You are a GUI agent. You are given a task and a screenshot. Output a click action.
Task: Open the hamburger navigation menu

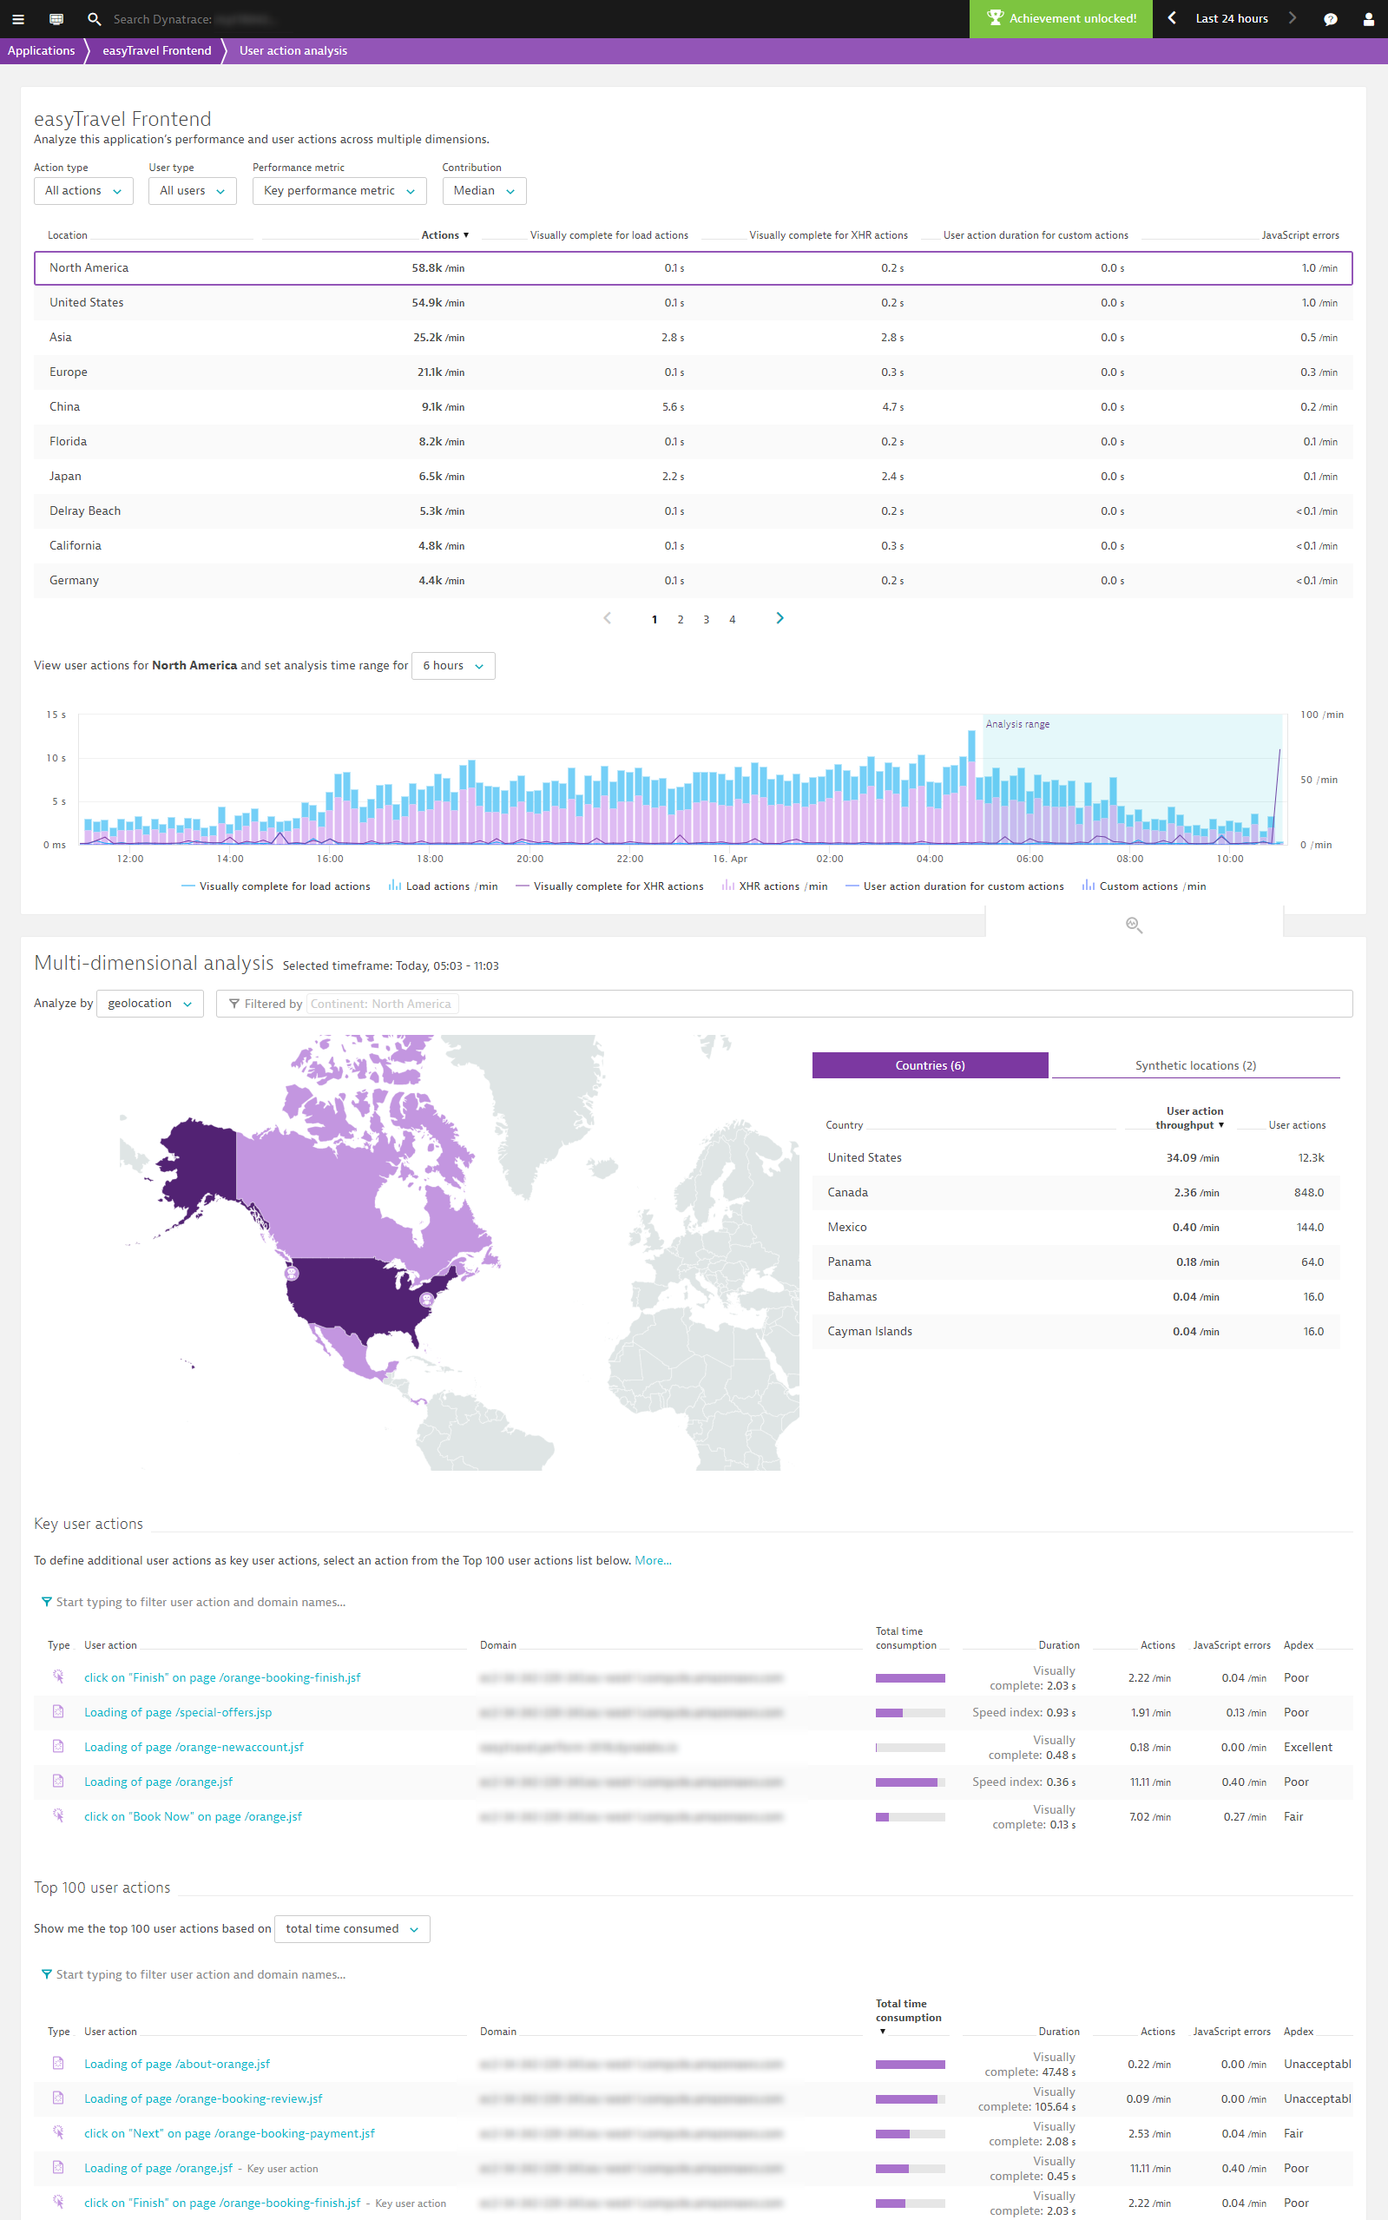pyautogui.click(x=17, y=18)
